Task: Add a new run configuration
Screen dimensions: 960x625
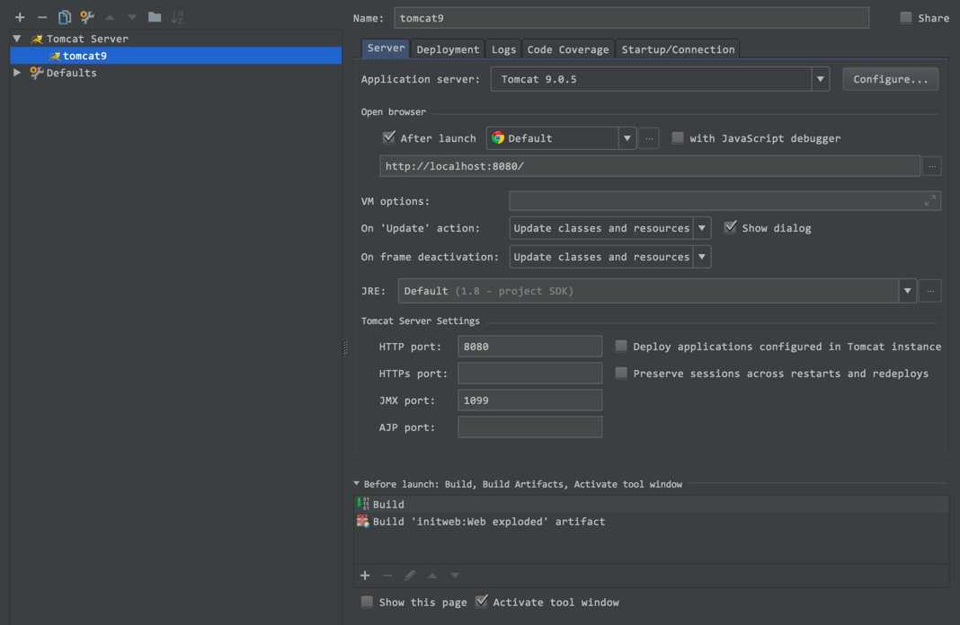Action: 20,17
